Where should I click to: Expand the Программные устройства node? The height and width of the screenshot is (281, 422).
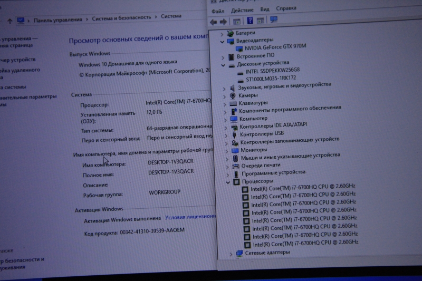click(x=227, y=175)
